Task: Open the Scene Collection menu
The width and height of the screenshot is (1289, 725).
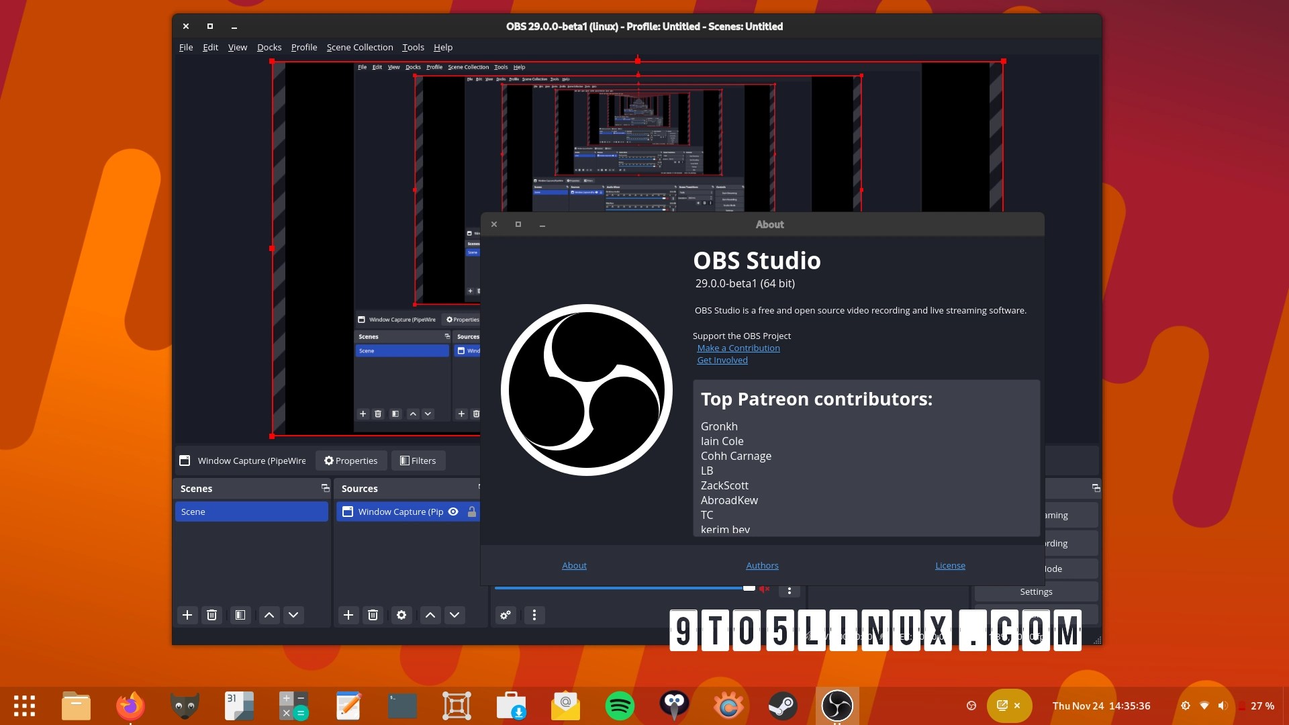Action: tap(360, 47)
